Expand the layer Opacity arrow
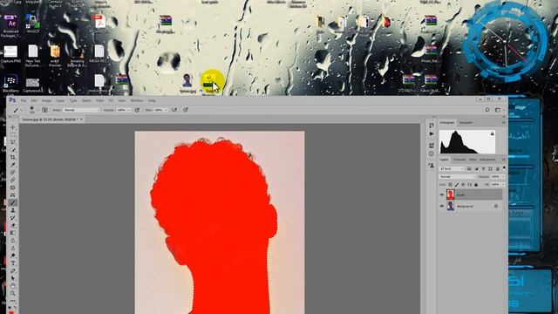The width and height of the screenshot is (558, 314). [x=503, y=176]
